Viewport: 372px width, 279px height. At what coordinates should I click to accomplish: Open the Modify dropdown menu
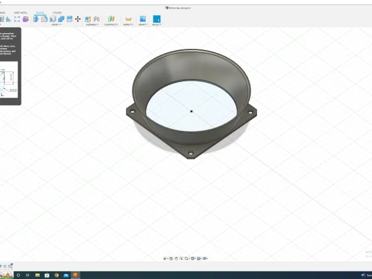(x=56, y=24)
